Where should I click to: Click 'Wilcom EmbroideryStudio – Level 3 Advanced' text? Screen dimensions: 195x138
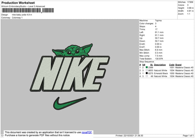coord(23,7)
